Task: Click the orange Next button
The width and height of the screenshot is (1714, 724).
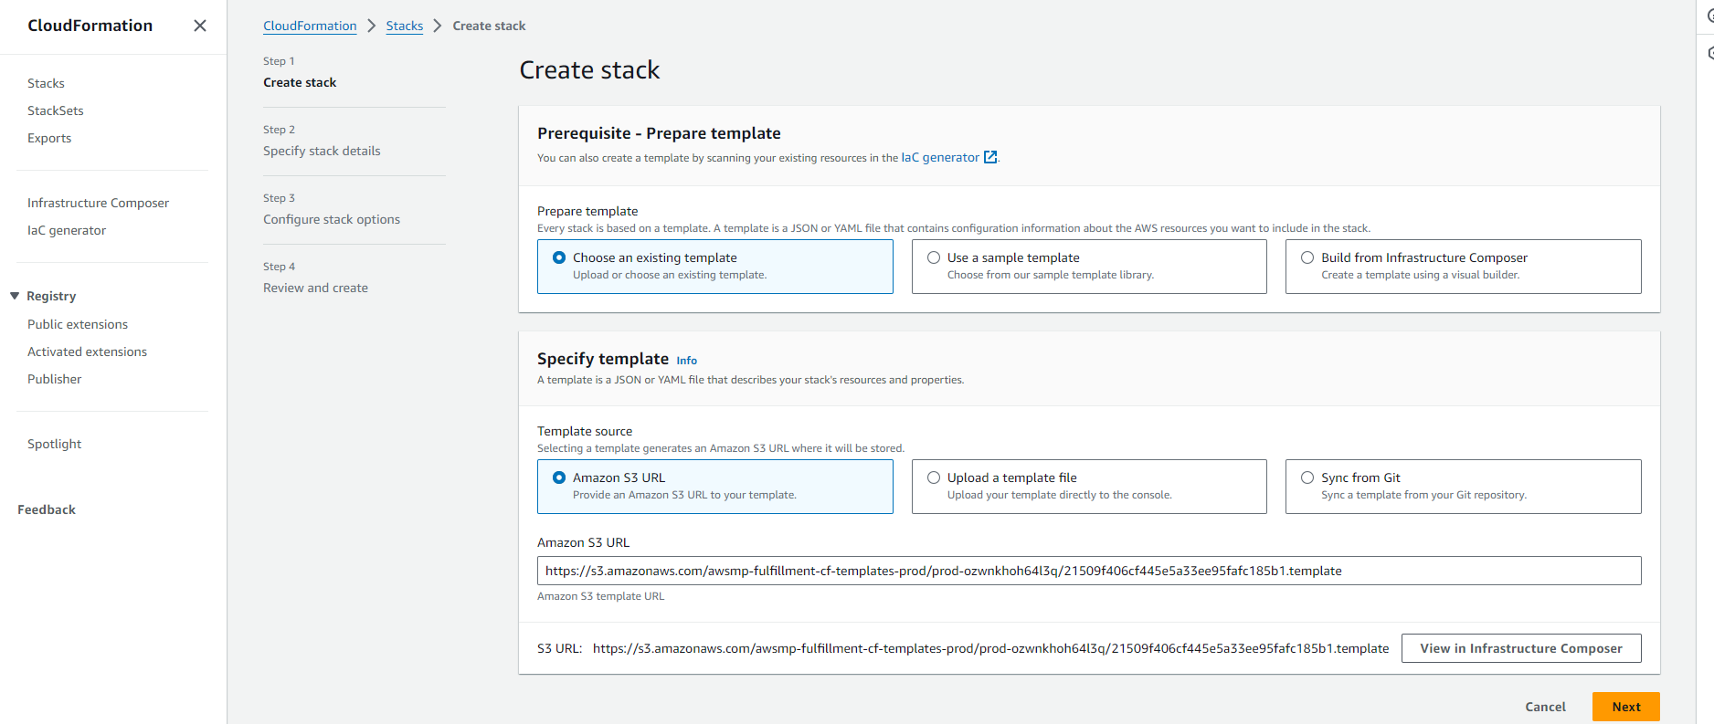Action: coord(1626,707)
